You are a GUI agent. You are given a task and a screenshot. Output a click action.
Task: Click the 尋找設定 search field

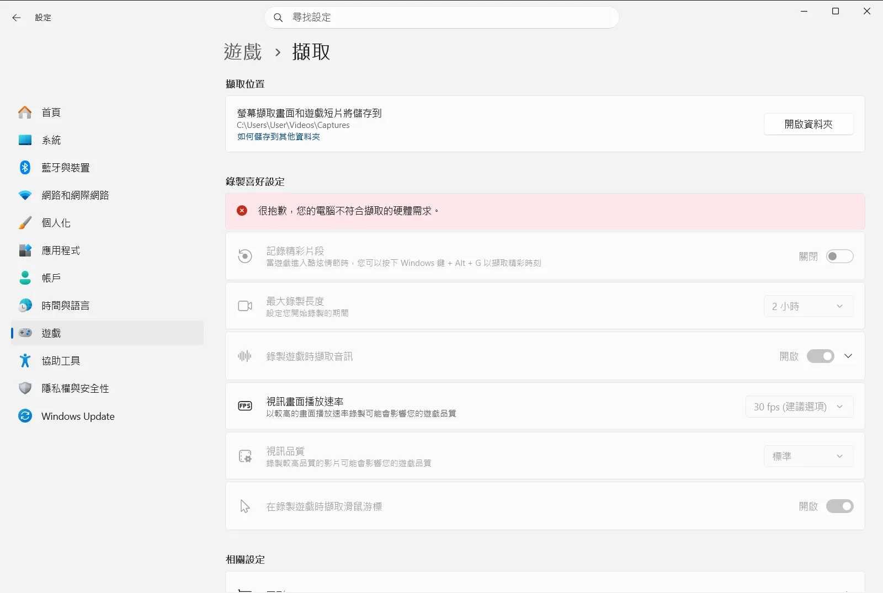pyautogui.click(x=441, y=18)
